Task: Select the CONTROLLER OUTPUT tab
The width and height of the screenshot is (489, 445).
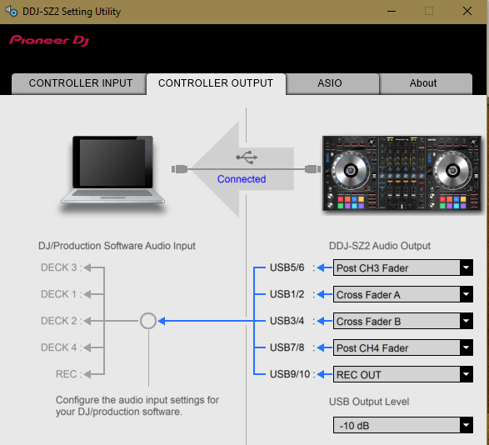Action: pyautogui.click(x=216, y=83)
